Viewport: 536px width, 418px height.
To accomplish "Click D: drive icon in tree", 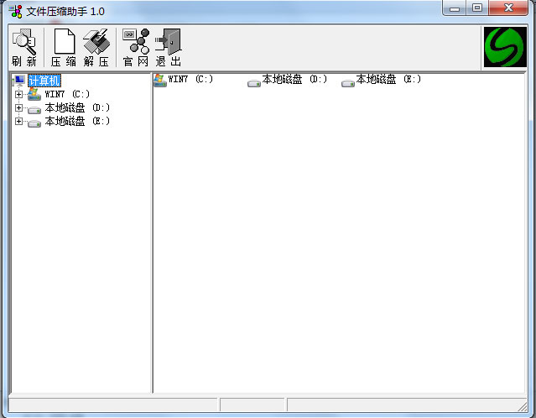I will pos(34,110).
